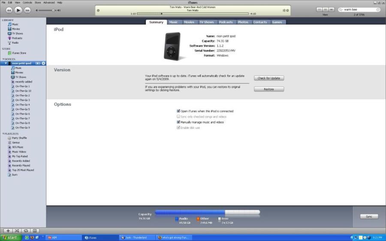Toggle Sync only checked songs and videos
Image resolution: width=386 pixels, height=241 pixels.
178,117
